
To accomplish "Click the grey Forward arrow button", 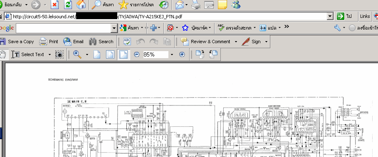I will [36, 5].
